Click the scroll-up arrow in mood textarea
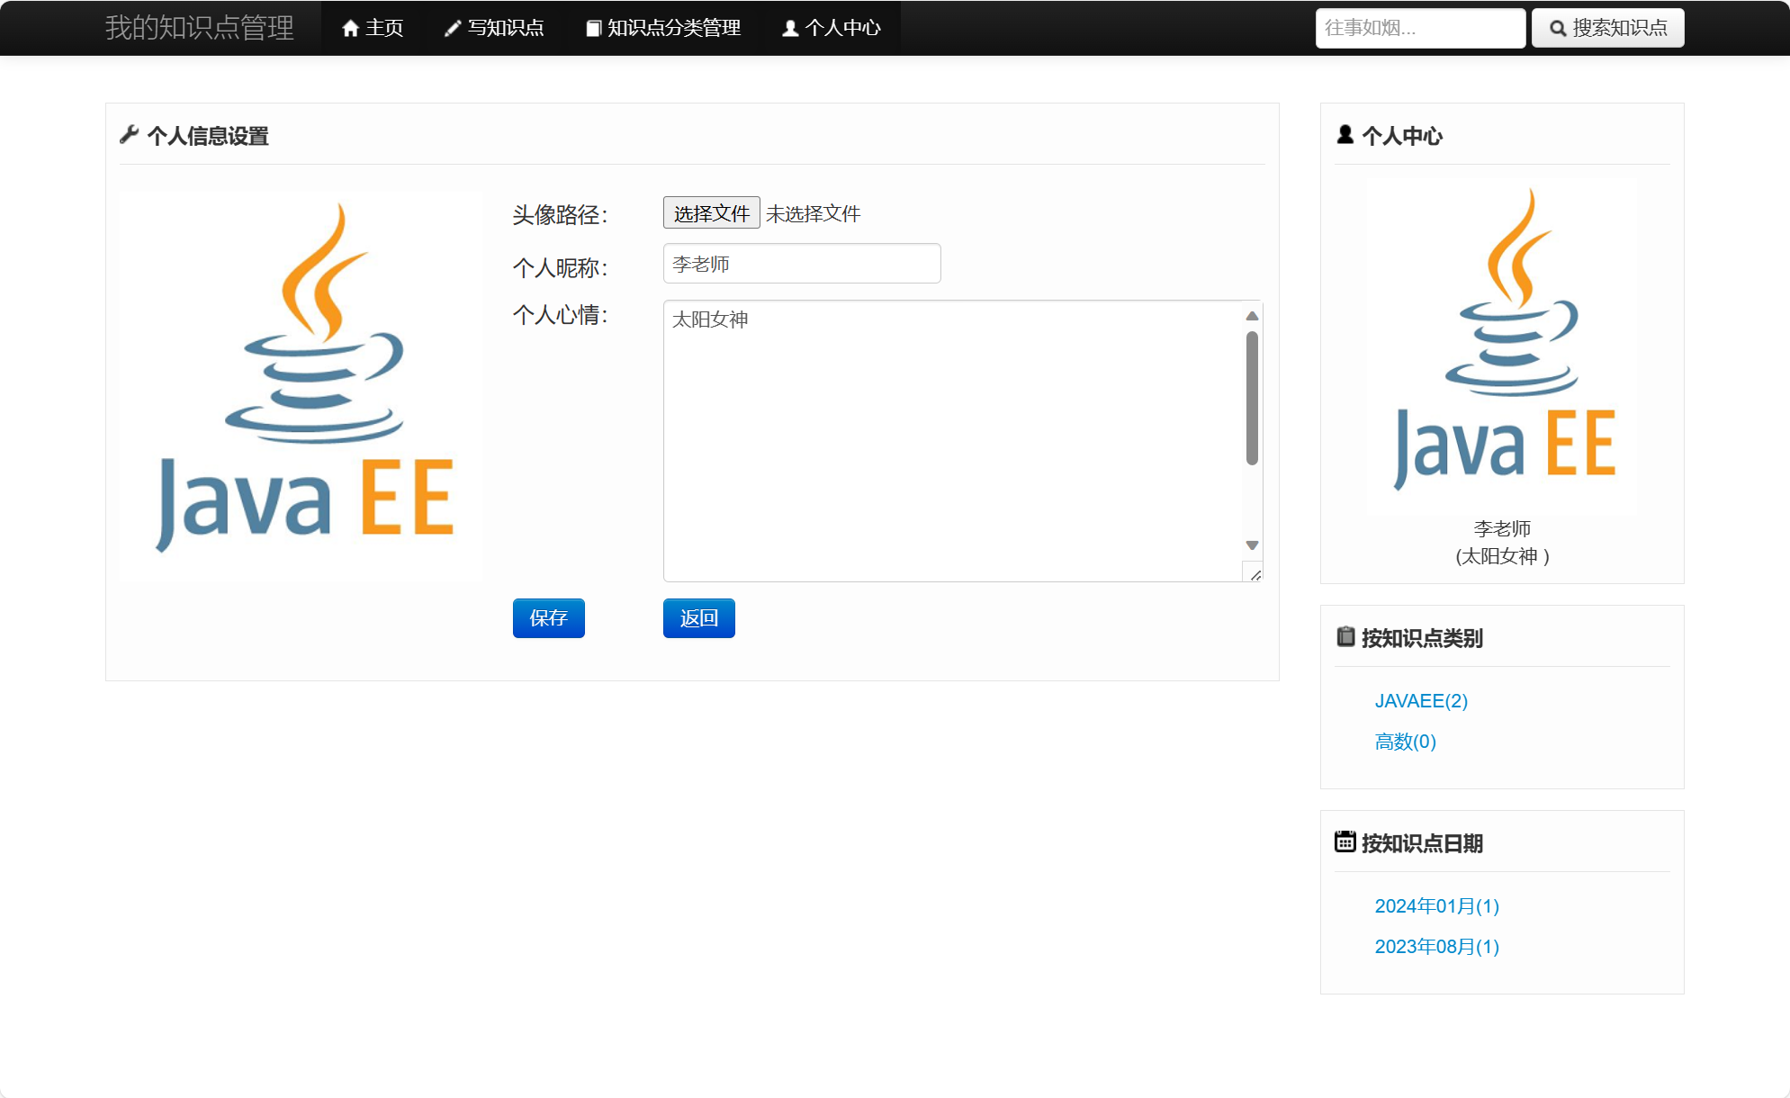 (x=1252, y=316)
